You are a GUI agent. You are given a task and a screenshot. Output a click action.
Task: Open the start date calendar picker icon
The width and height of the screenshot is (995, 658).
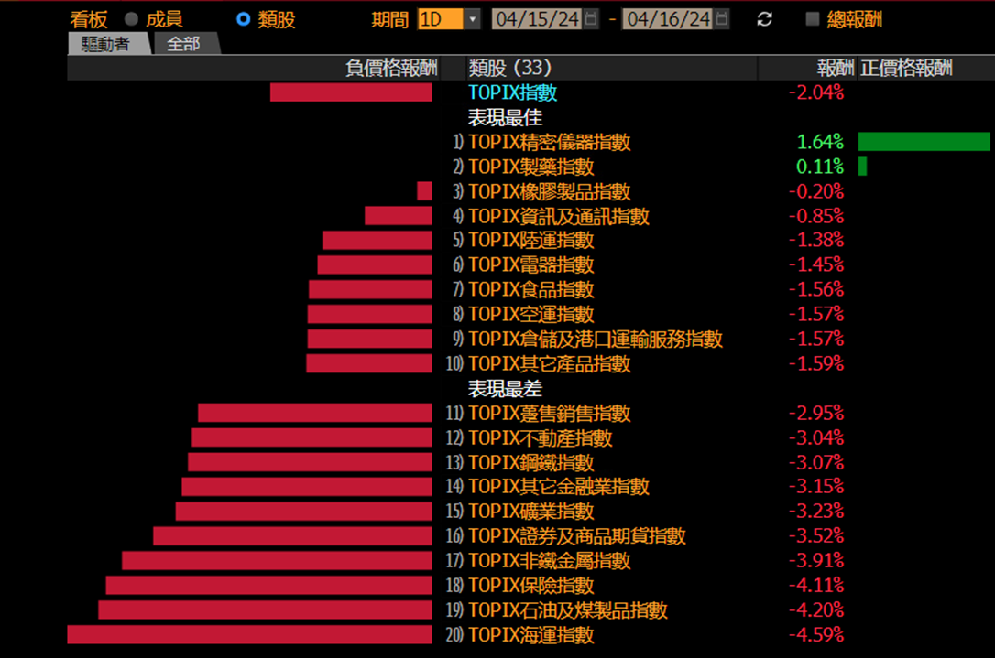[590, 19]
